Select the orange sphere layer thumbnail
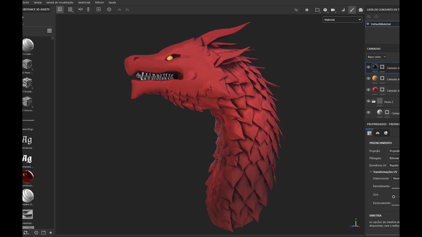The width and height of the screenshot is (422, 237). 375,78
